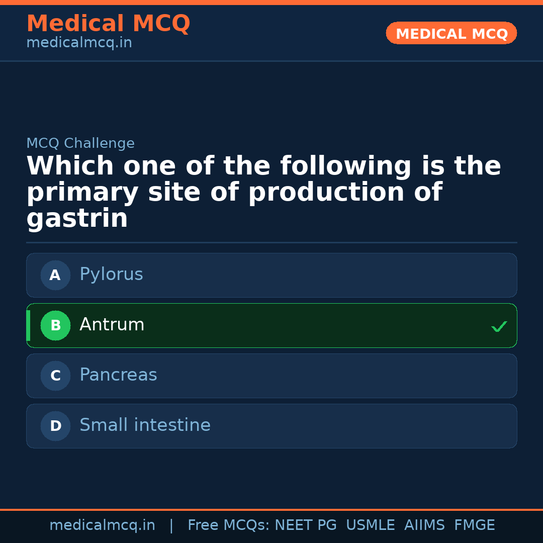Screen dimensions: 543x543
Task: Click the orange MEDICAL MCQ badge
Action: (x=451, y=33)
